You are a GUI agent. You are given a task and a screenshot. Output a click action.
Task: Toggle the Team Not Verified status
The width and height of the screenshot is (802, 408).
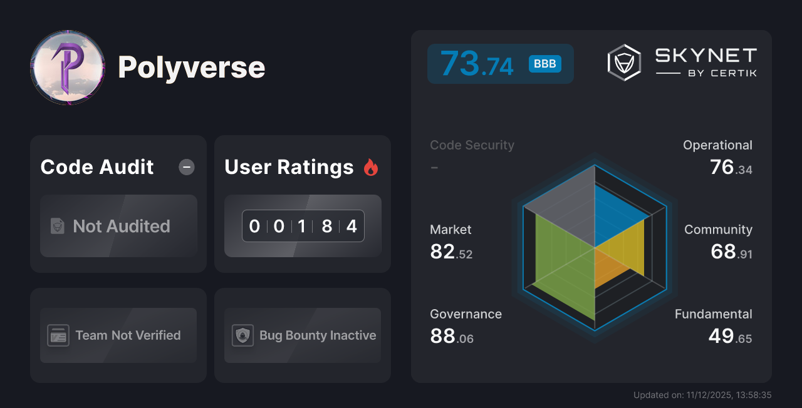[x=118, y=335]
